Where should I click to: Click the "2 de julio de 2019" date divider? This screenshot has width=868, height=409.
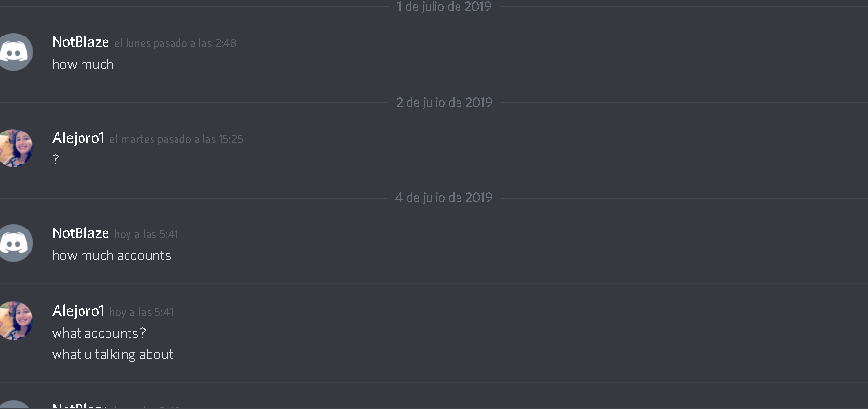point(444,102)
